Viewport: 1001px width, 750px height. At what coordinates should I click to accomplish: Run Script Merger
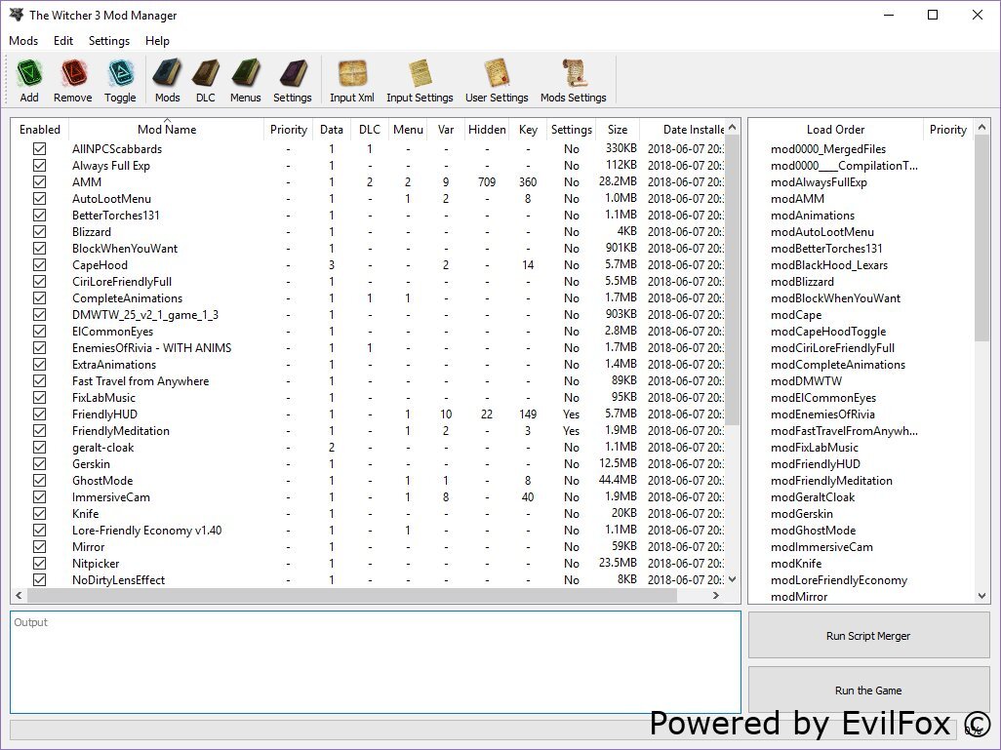click(x=868, y=636)
